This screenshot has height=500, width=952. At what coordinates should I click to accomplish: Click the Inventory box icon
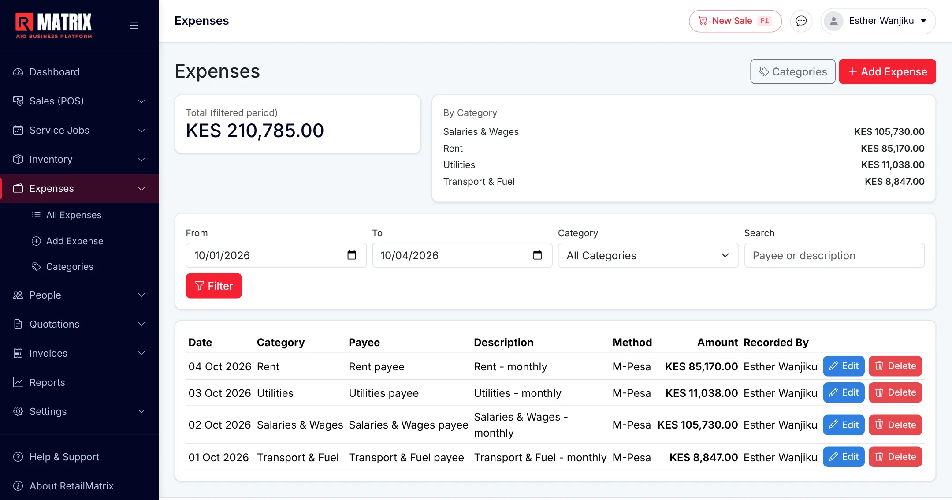18,159
